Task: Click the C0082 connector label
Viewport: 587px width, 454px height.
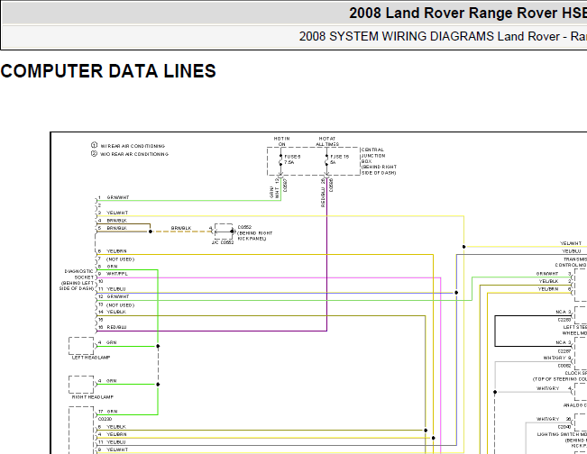Action: (564, 366)
